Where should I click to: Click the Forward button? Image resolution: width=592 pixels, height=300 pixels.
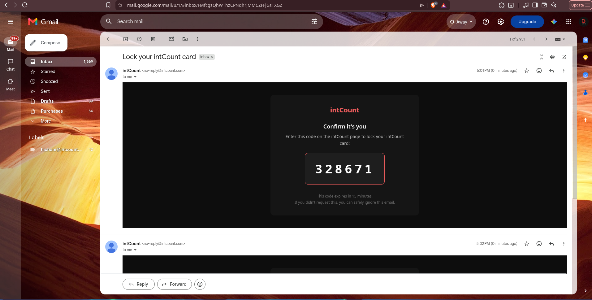point(174,284)
